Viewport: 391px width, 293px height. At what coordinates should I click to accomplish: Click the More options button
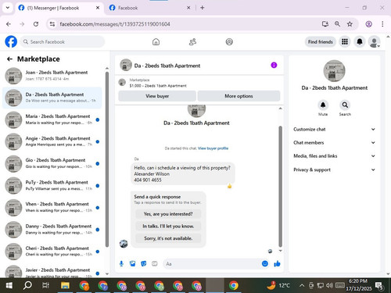(x=239, y=96)
